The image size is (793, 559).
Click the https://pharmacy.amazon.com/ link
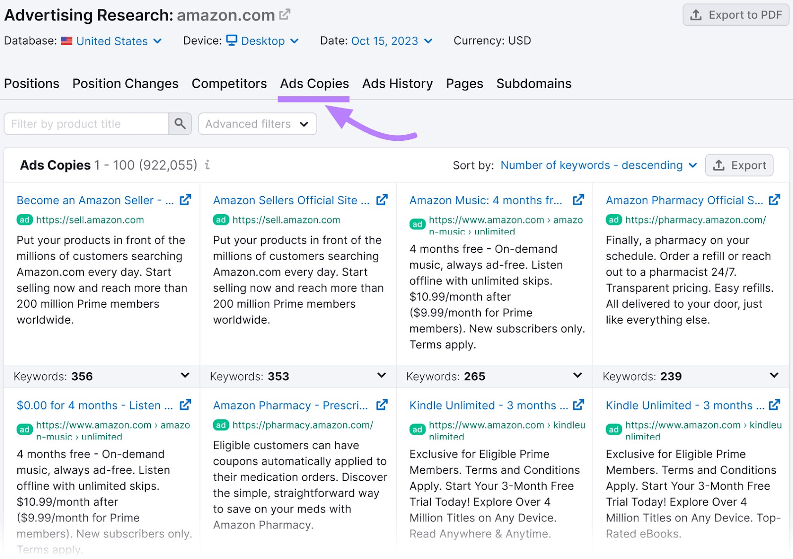[x=695, y=220]
